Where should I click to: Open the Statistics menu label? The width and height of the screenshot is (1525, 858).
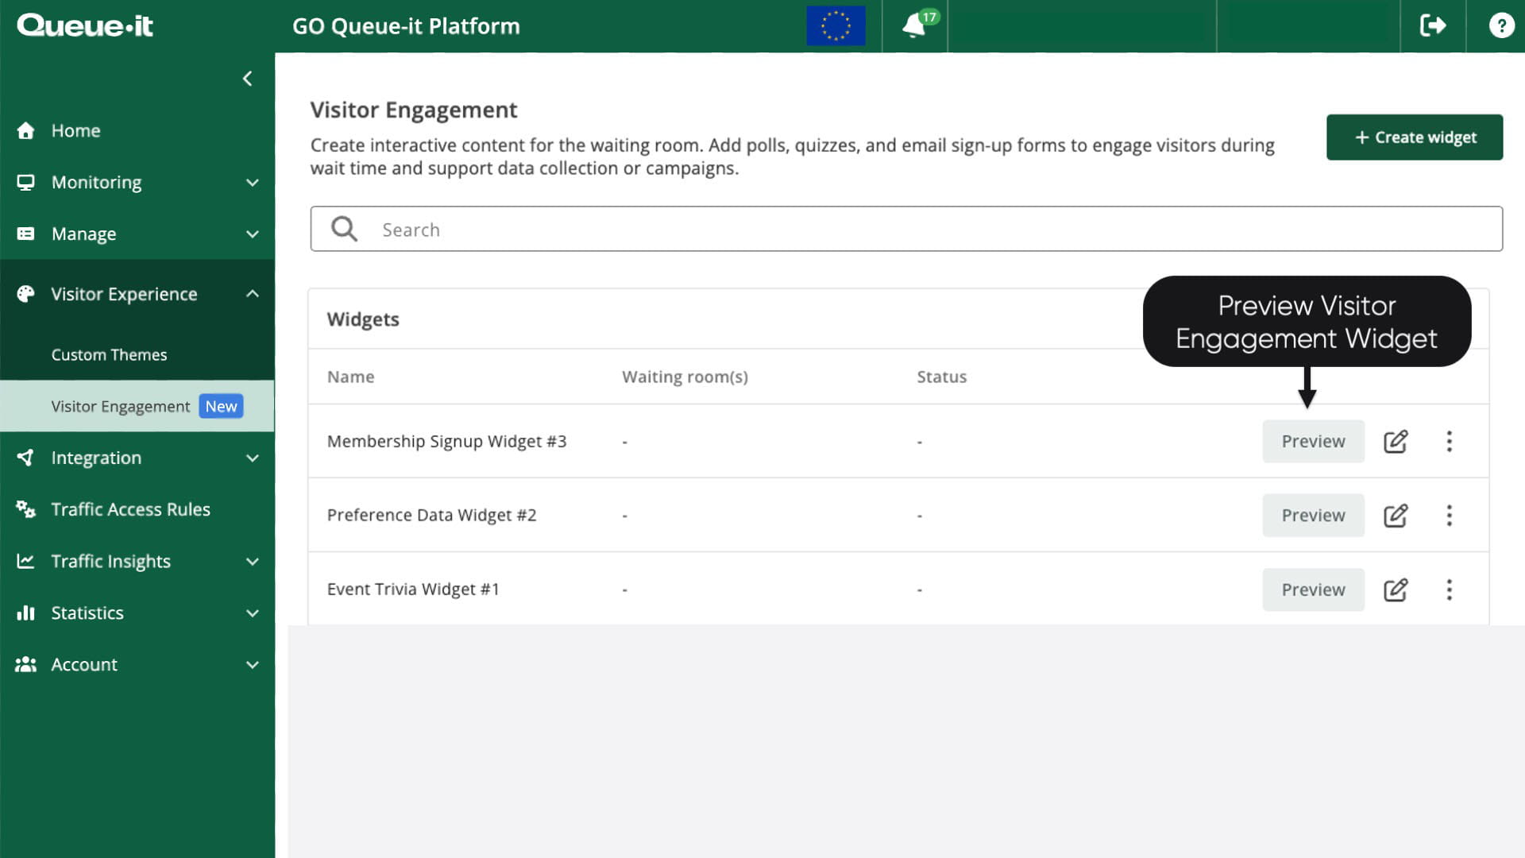87,613
